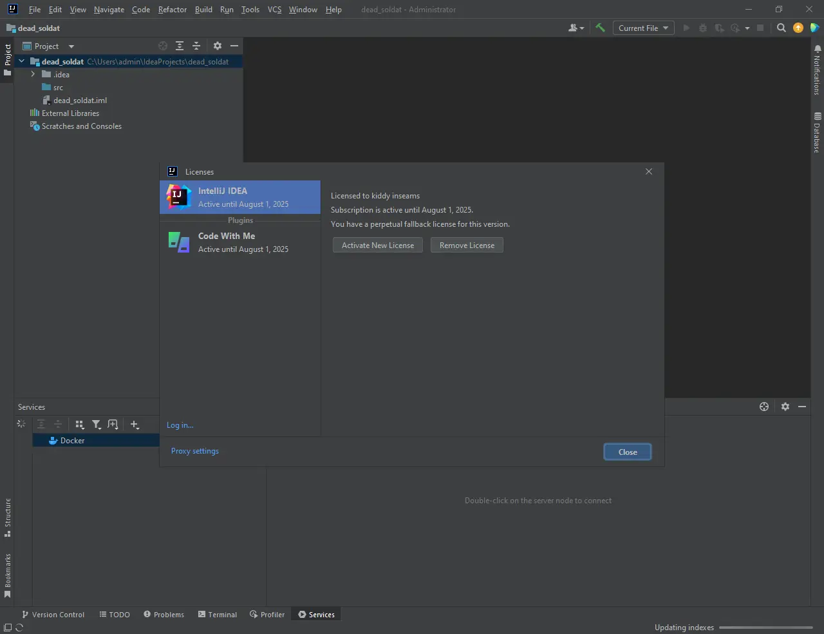824x634 pixels.
Task: Open the VCS menu
Action: coord(274,10)
